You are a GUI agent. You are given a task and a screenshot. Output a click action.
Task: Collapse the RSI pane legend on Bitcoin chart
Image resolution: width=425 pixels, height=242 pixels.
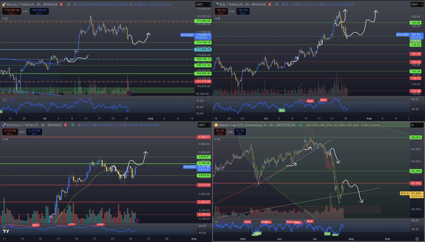4,100
